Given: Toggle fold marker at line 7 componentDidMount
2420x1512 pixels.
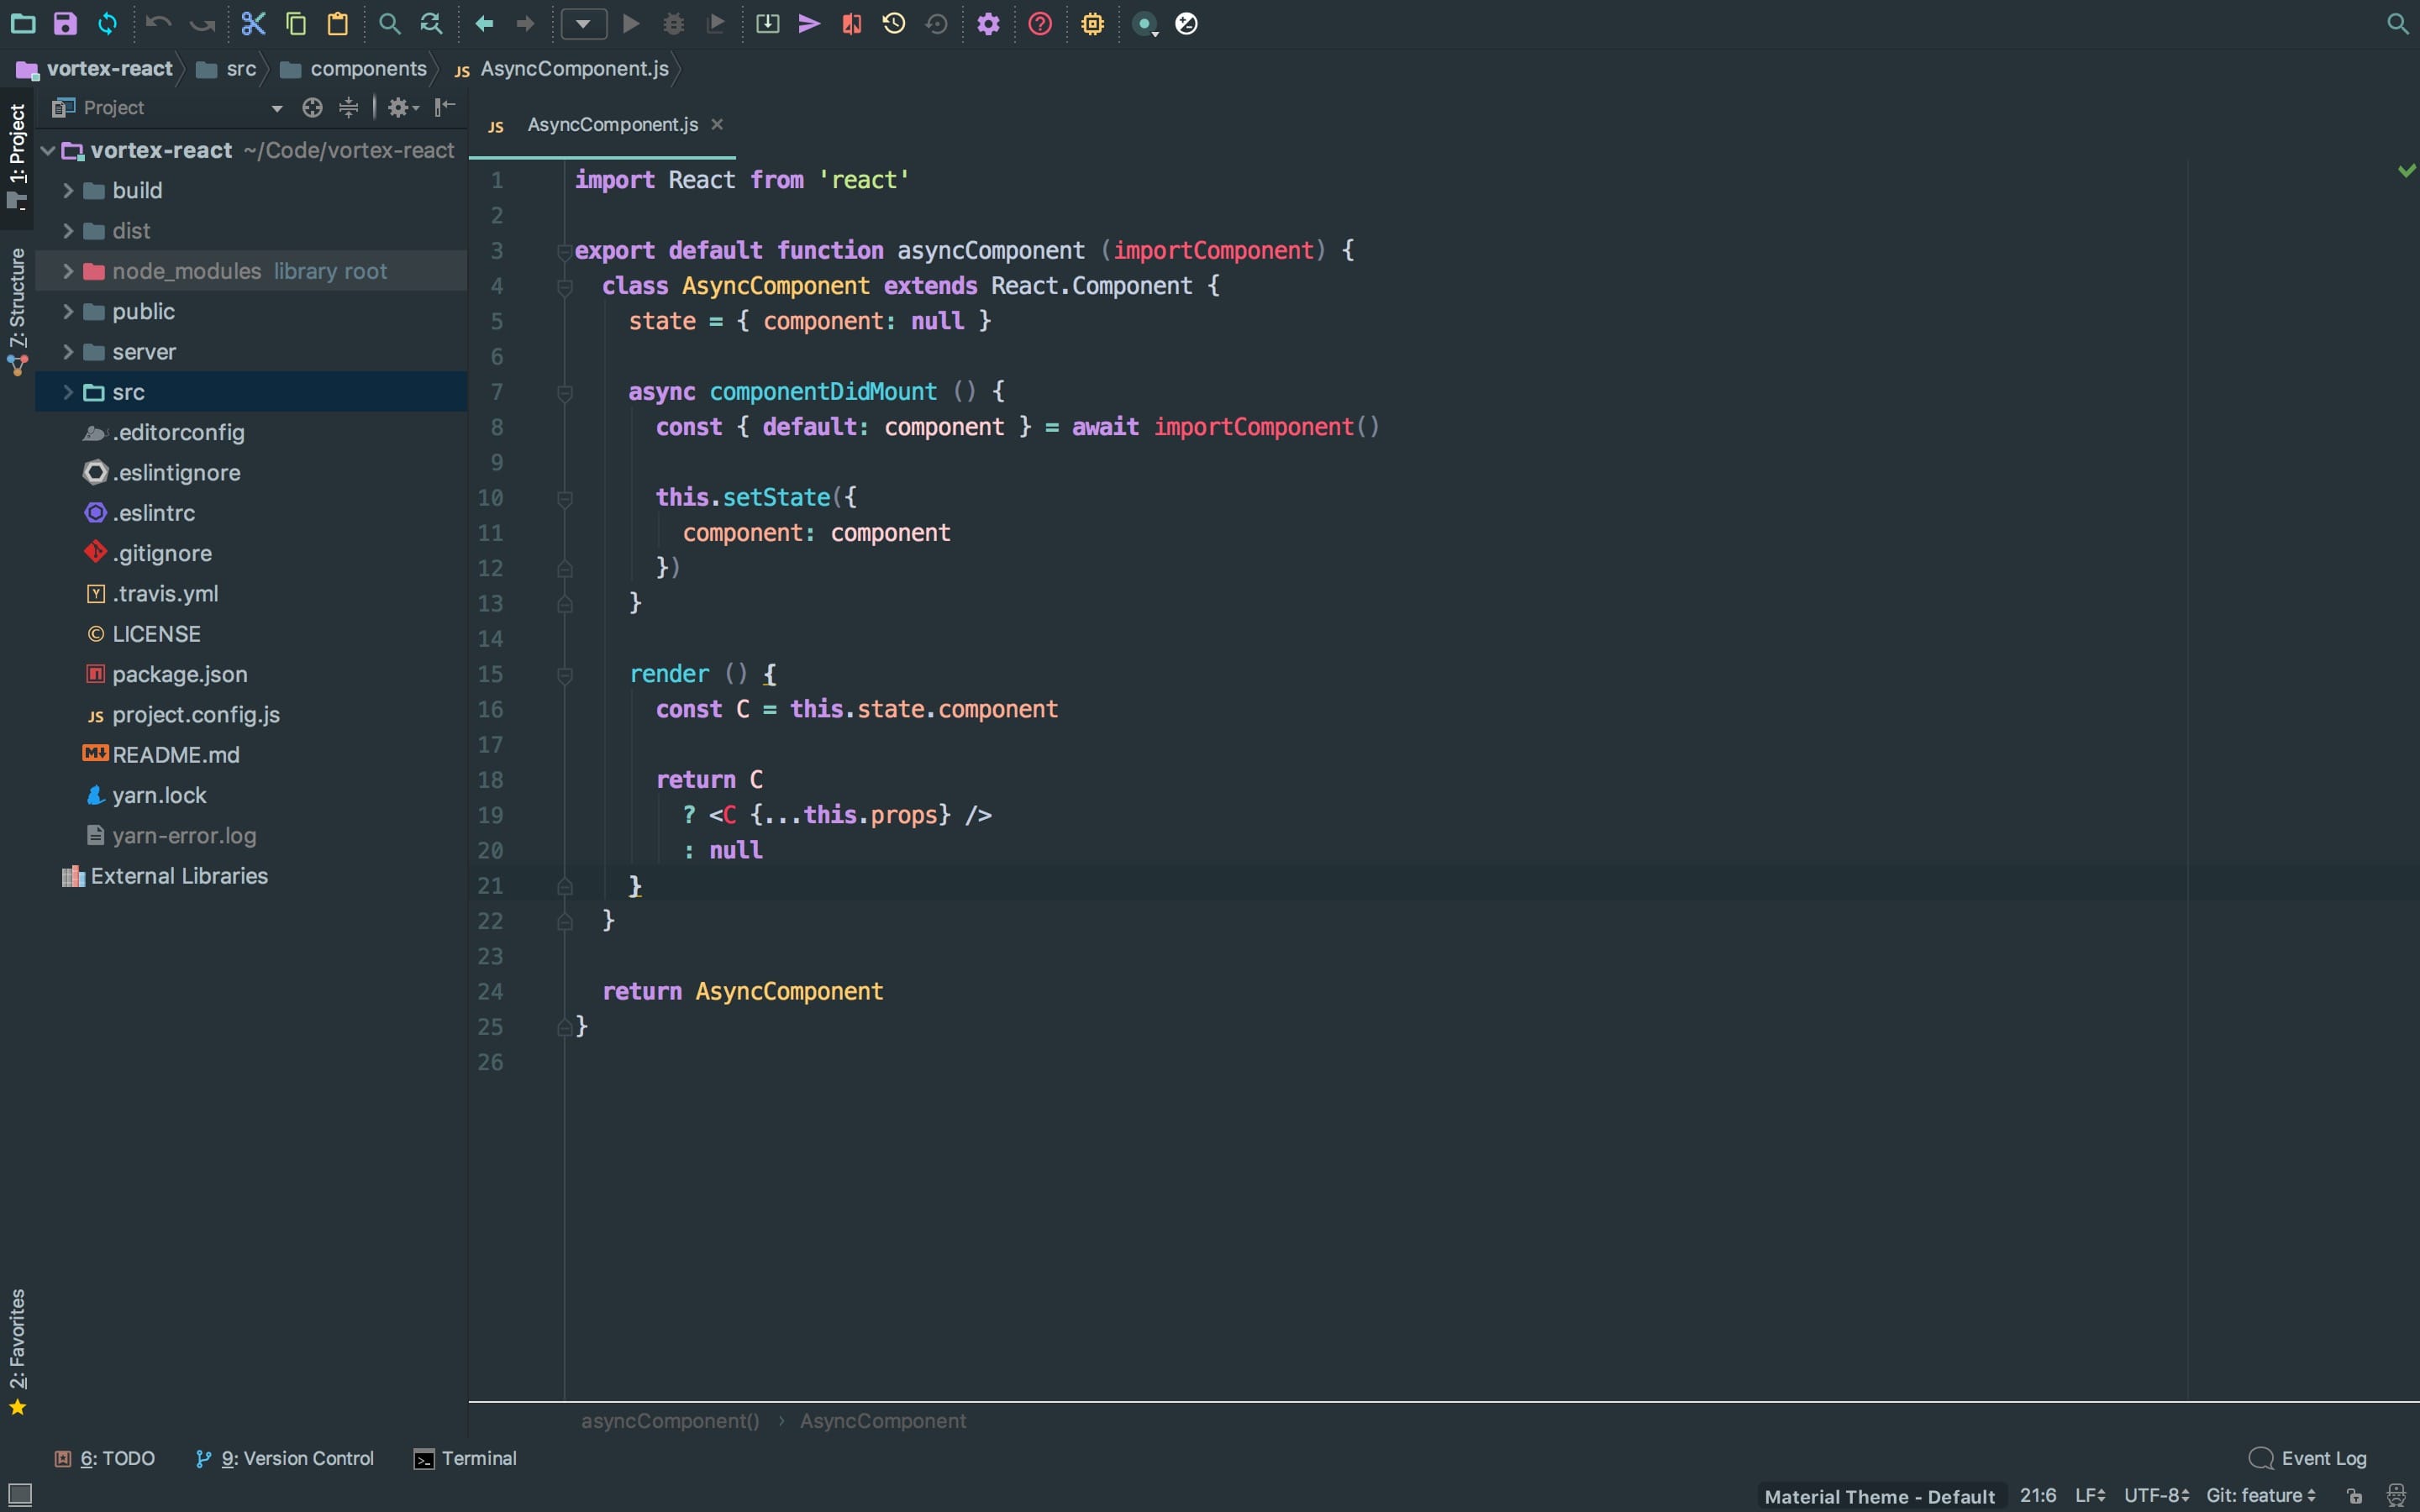Looking at the screenshot, I should pyautogui.click(x=564, y=393).
